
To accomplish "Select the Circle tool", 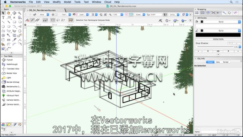I will 3,27.
